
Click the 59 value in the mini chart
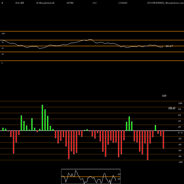[119, 174]
